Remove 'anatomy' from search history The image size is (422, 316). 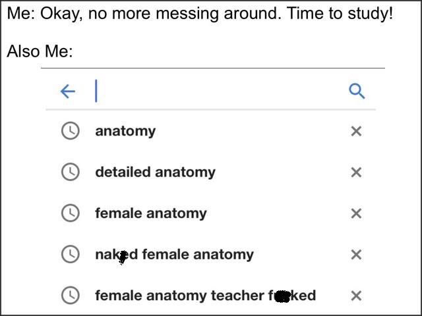[356, 131]
